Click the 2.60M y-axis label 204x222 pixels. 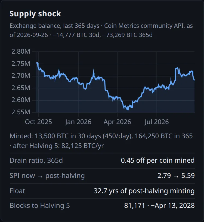click(21, 100)
